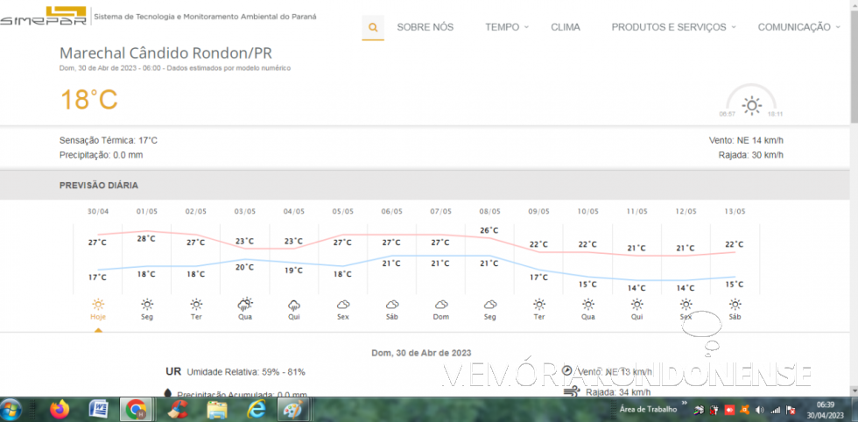The width and height of the screenshot is (858, 422).
Task: Select the Sex 05/05 cloudy forecast day
Action: 343,306
